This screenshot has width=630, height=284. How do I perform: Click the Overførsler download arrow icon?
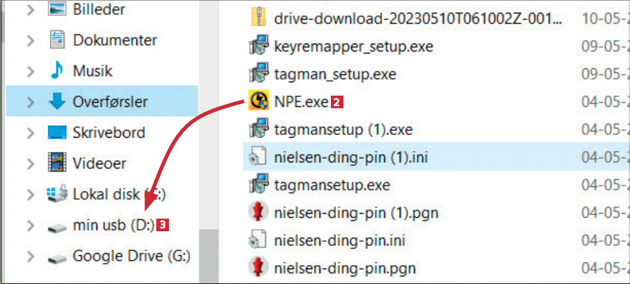(57, 102)
